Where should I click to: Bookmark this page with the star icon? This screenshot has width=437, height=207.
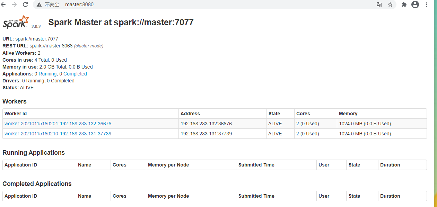(390, 4)
